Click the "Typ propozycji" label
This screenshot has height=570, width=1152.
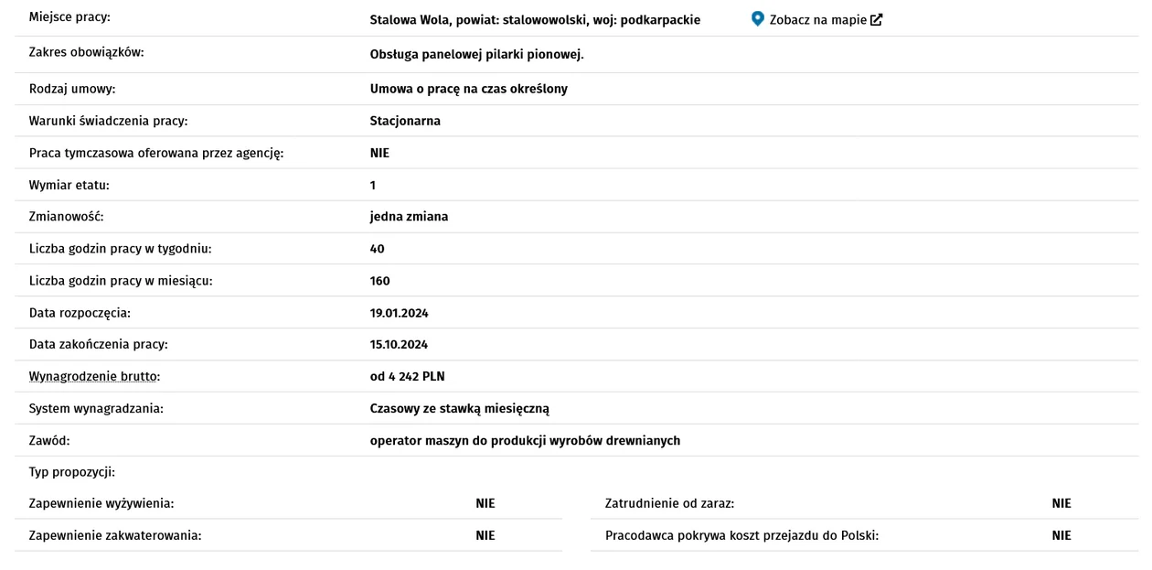click(x=71, y=472)
